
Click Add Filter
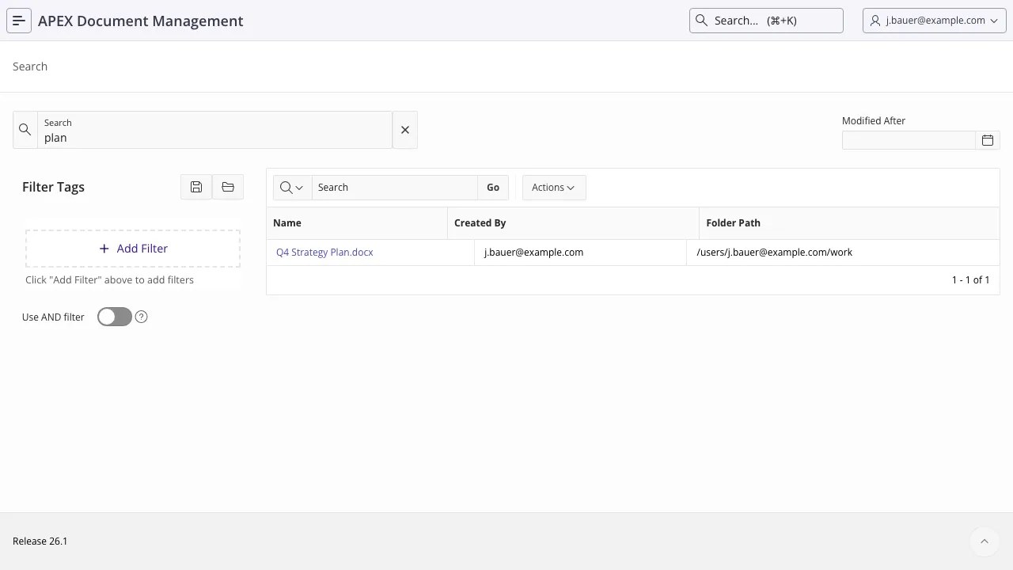(x=133, y=249)
